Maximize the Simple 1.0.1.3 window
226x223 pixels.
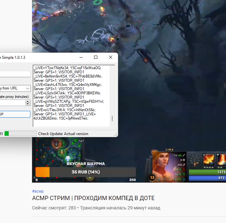96,57
